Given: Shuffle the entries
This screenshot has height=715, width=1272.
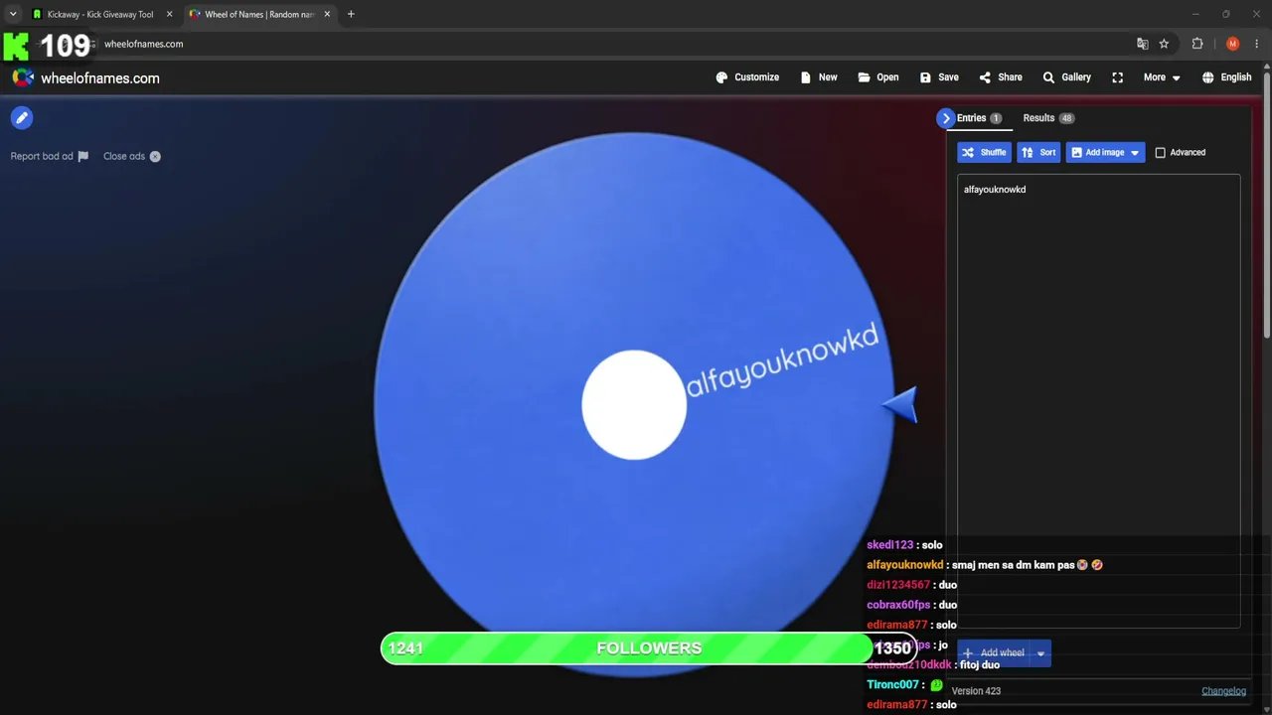Looking at the screenshot, I should pyautogui.click(x=984, y=153).
